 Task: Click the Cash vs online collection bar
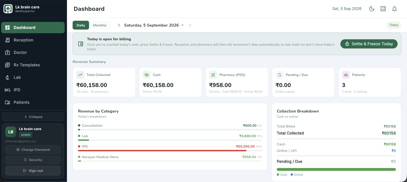[336, 169]
